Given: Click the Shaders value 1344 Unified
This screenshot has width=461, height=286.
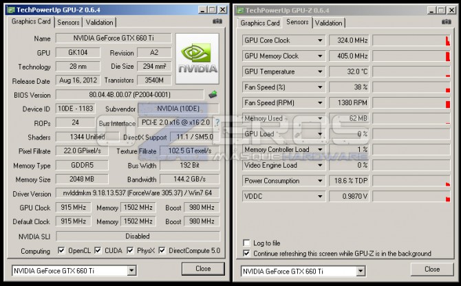Looking at the screenshot, I should tap(87, 137).
